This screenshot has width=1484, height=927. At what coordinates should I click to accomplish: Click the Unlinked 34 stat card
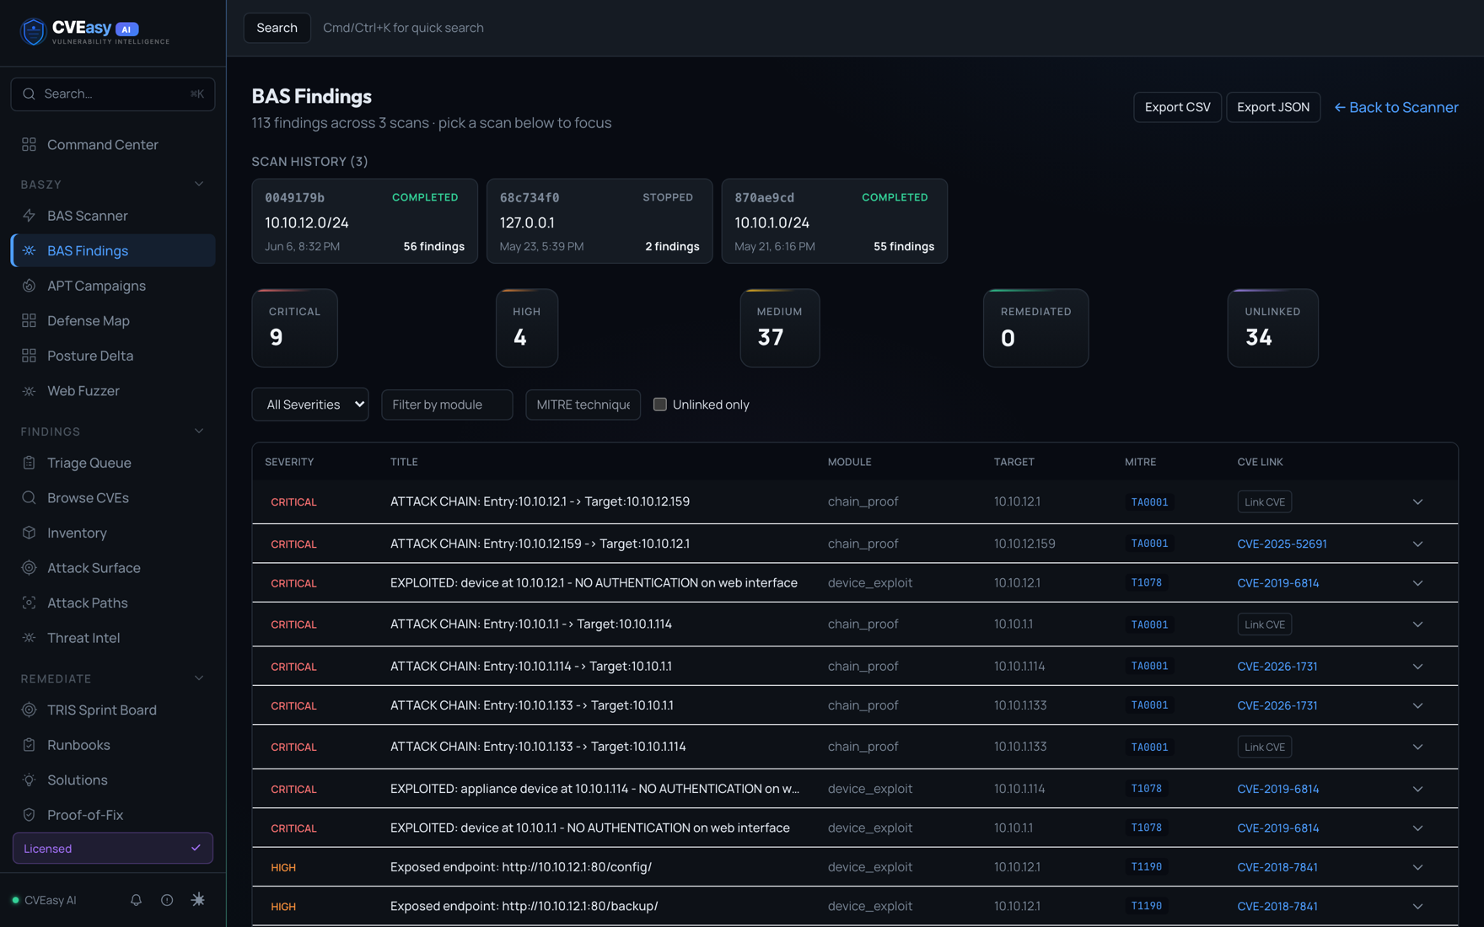1272,328
